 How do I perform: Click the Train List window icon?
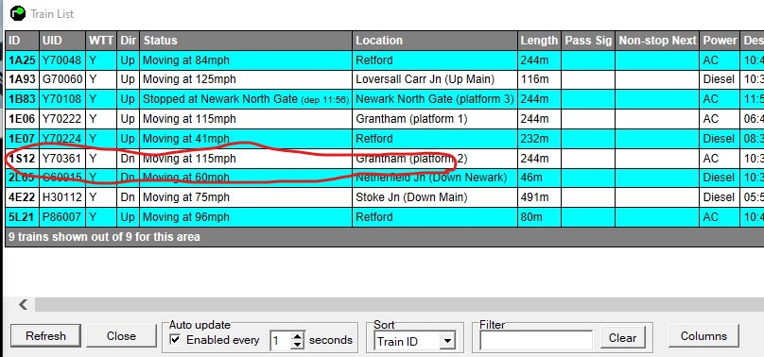18,13
